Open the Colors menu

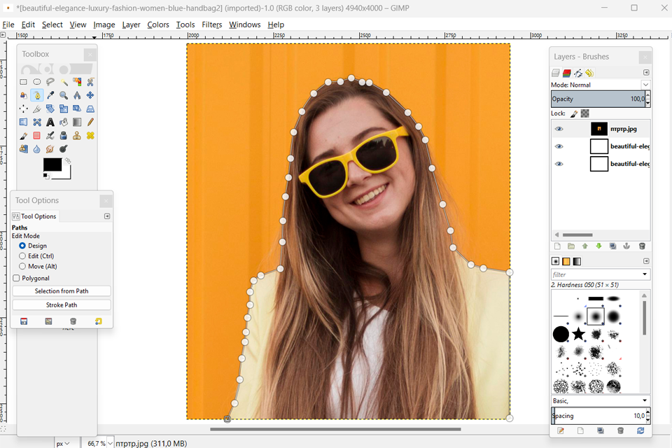click(158, 24)
